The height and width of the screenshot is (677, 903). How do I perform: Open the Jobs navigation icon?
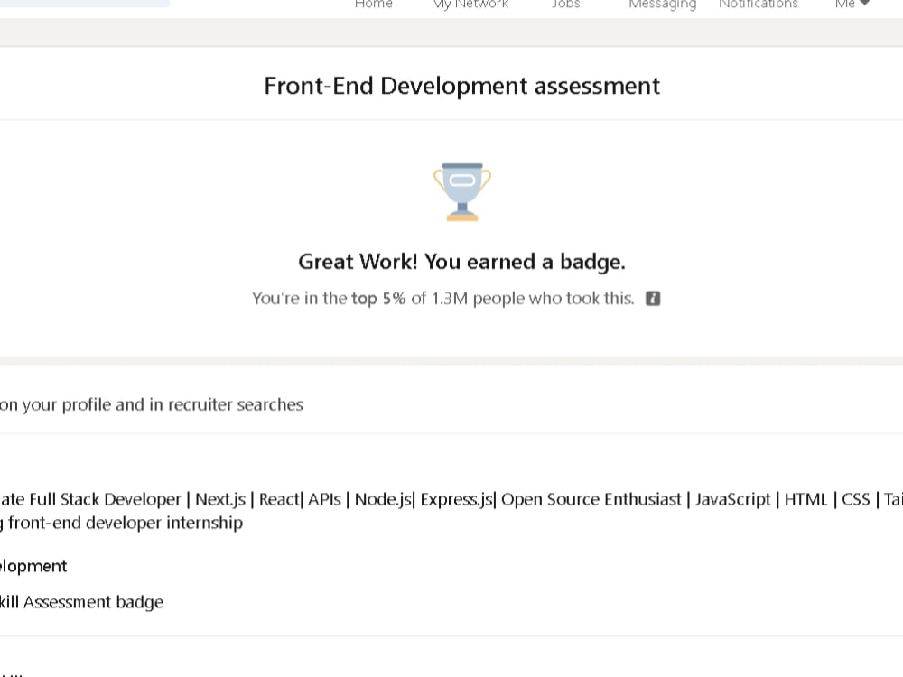[565, 5]
